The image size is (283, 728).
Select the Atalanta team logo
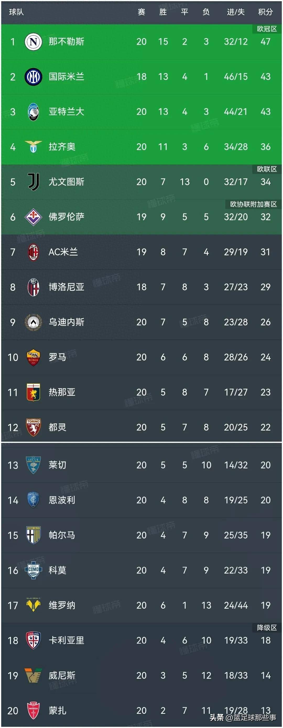click(33, 112)
